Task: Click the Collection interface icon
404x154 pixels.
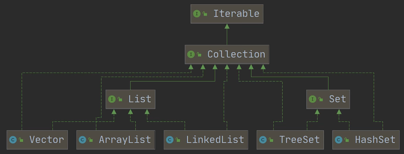Action: click(x=191, y=54)
